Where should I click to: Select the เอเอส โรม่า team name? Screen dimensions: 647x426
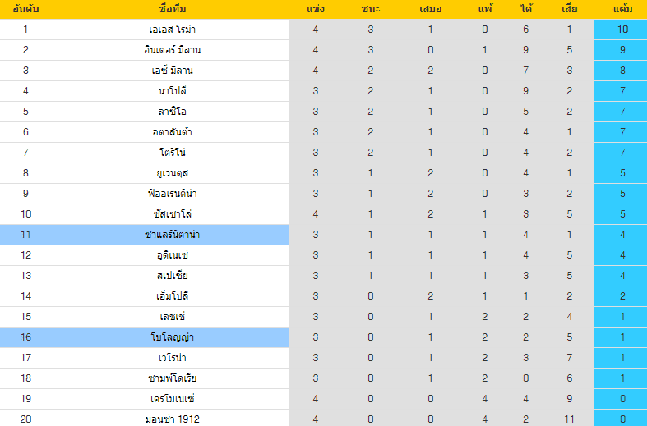point(172,30)
